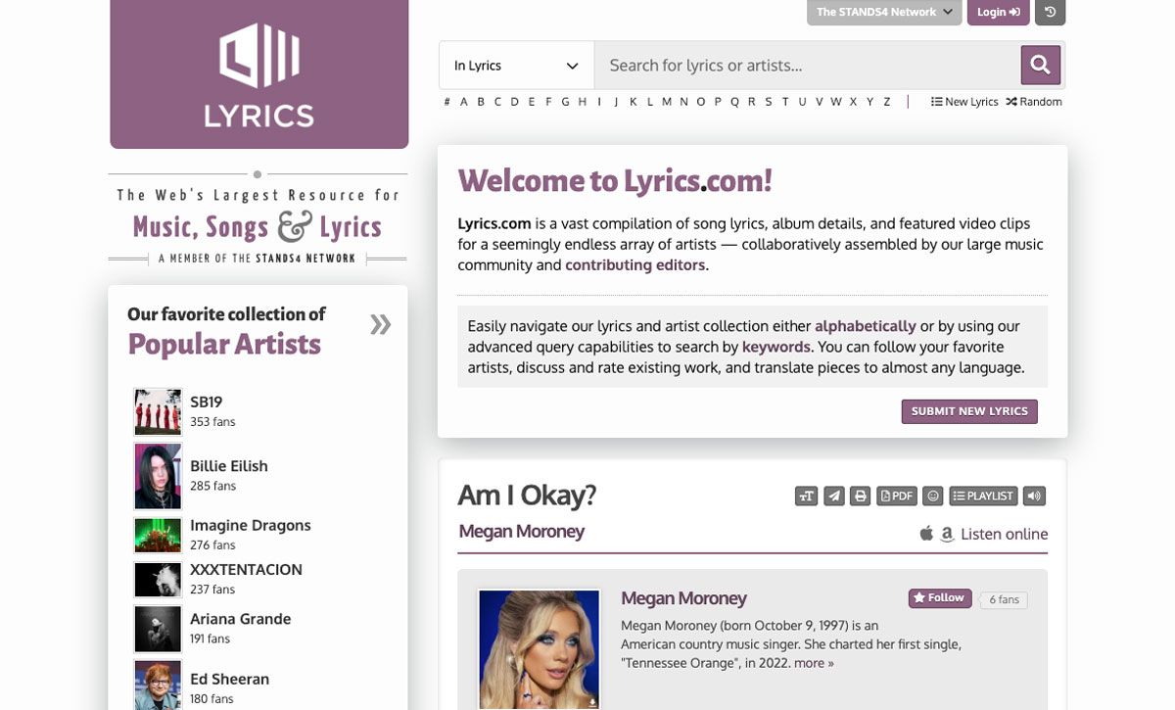Select the SB19 artist name
This screenshot has width=1175, height=710.
click(207, 402)
